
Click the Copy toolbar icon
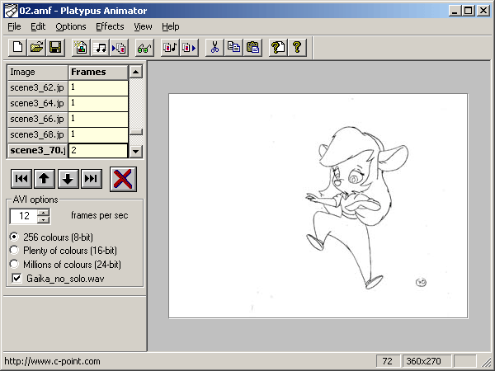(233, 48)
